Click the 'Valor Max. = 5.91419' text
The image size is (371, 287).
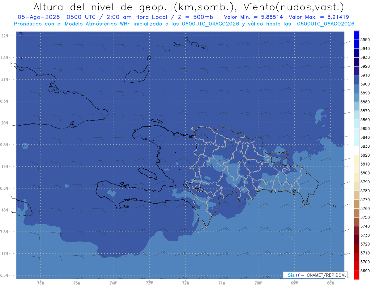pos(319,17)
